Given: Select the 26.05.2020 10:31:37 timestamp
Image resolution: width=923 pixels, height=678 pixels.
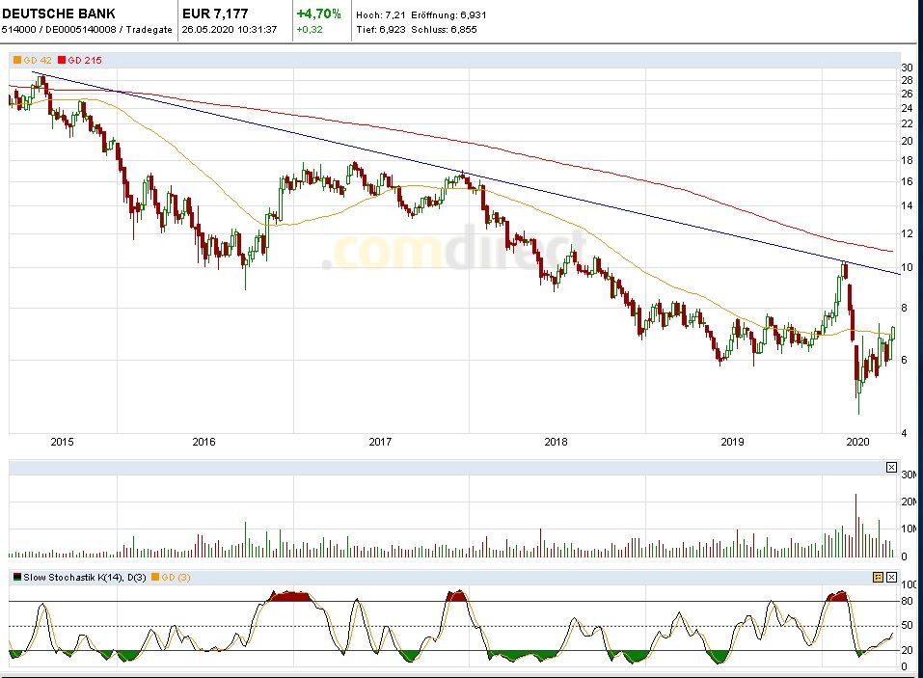Looking at the screenshot, I should [x=229, y=29].
